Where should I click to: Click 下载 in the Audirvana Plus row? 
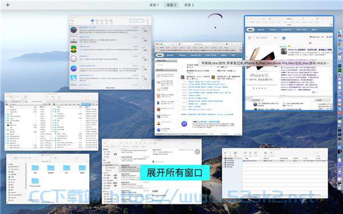pos(145,70)
